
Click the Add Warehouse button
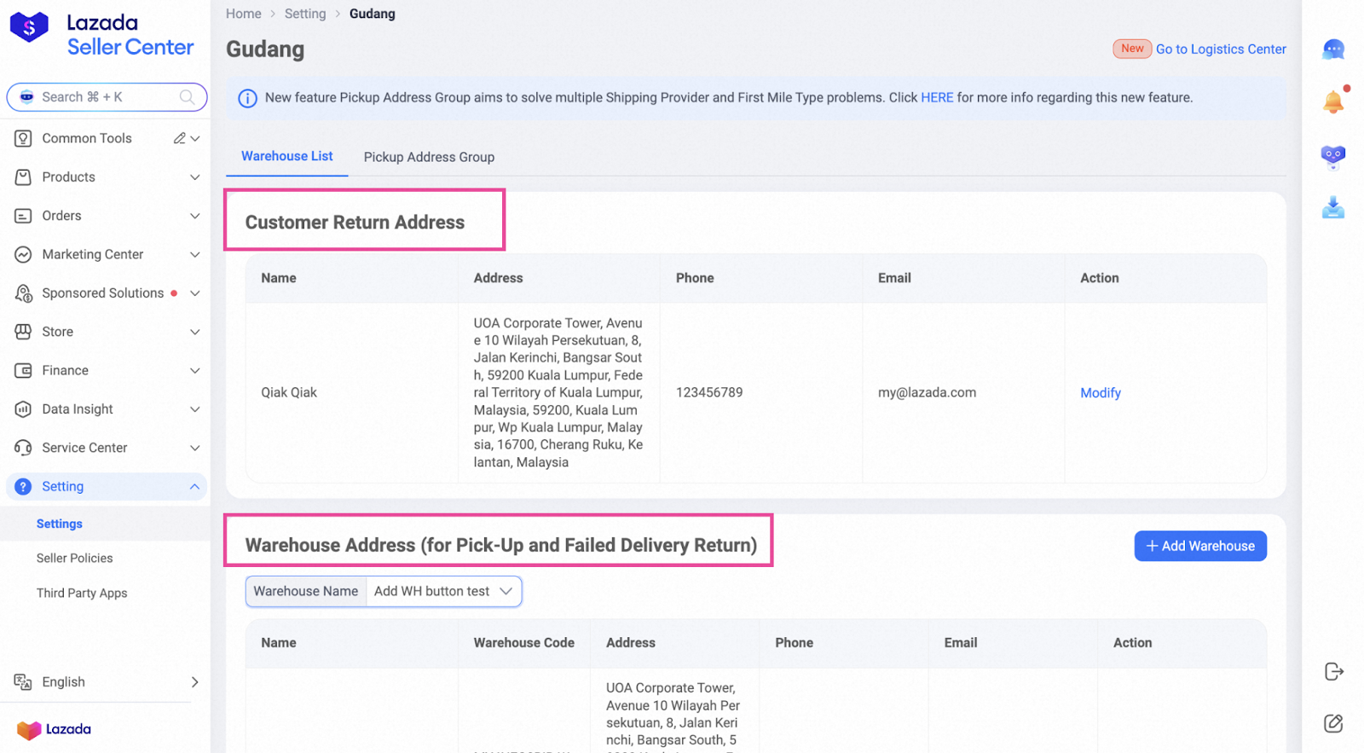[1199, 546]
